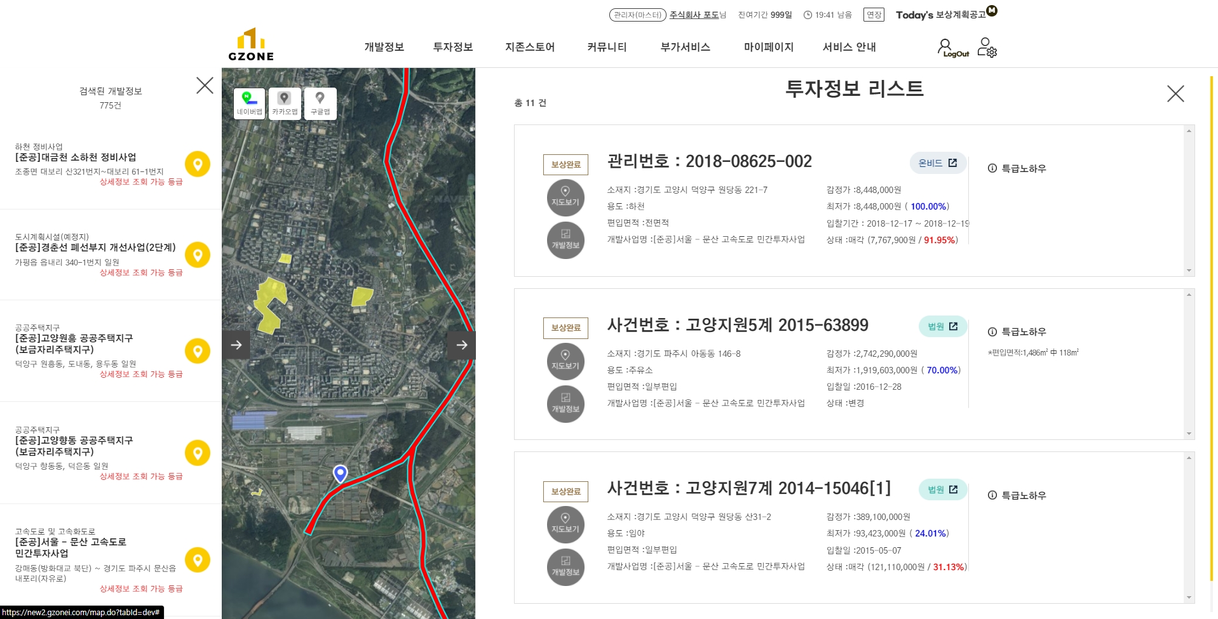Open [준공]대곡천 소하천 정비사업 entry
This screenshot has width=1218, height=619.
pyautogui.click(x=76, y=157)
